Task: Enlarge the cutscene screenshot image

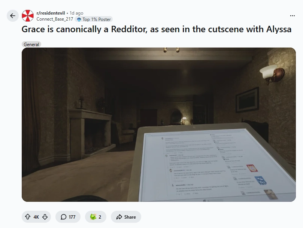Action: pos(159,125)
